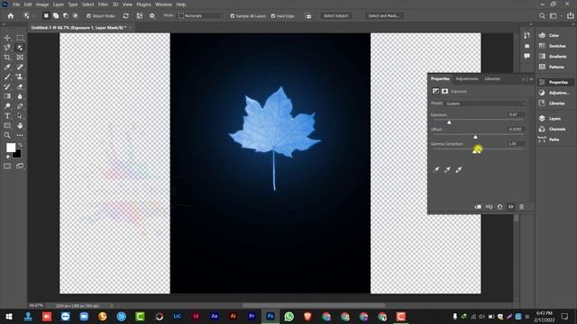Open the Mode Rectangle dropdown
This screenshot has height=324, width=577.
tap(200, 16)
